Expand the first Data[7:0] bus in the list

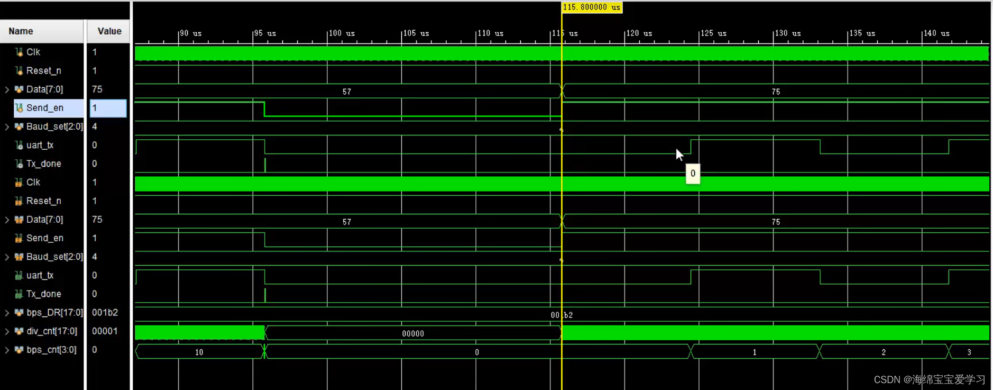(x=7, y=89)
